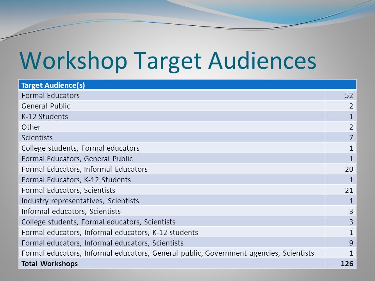Select the 'General Public' row label
The height and width of the screenshot is (281, 375).
click(x=46, y=106)
